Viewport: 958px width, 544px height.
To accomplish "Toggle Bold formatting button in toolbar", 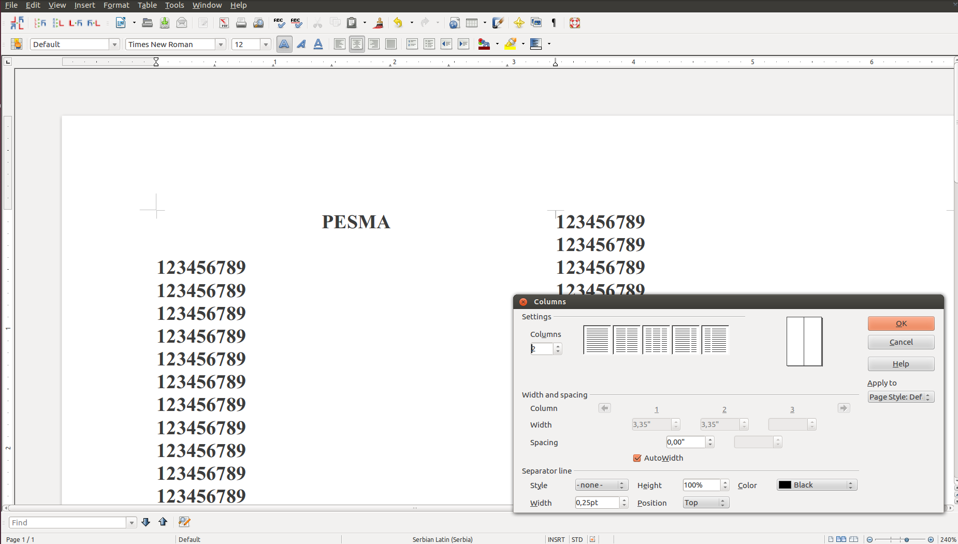I will point(284,45).
